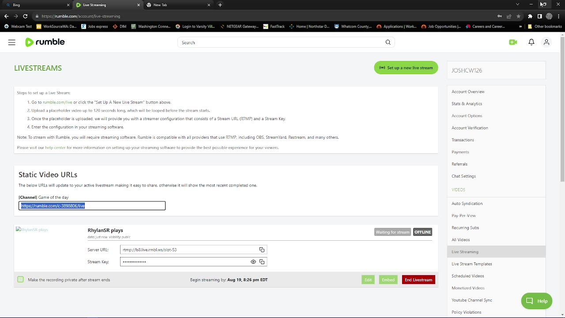The width and height of the screenshot is (565, 318).
Task: Open Auto Syndication in sidebar
Action: pyautogui.click(x=467, y=204)
